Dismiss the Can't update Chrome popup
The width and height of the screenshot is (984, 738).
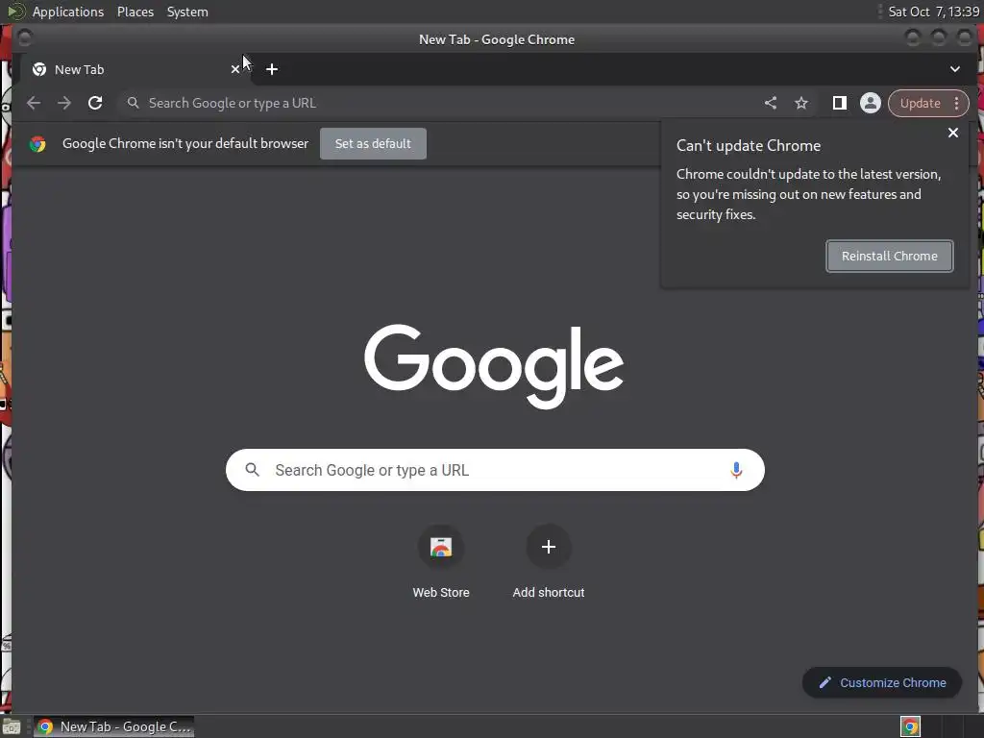point(953,133)
